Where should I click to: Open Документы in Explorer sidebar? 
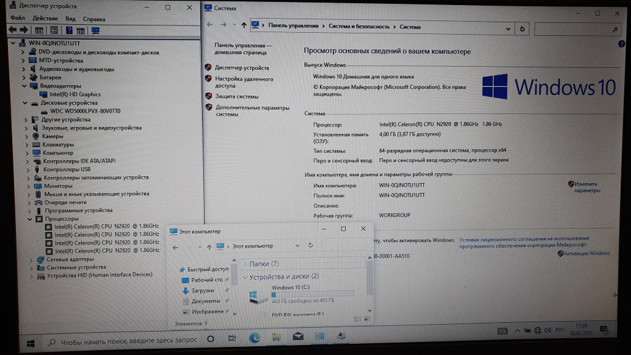tap(206, 301)
